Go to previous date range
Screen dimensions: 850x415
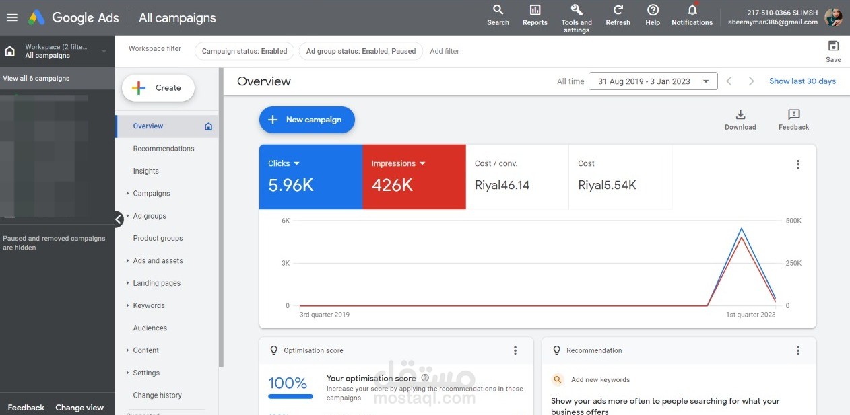coord(729,81)
